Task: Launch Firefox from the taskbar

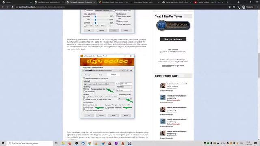Action: click(x=69, y=143)
